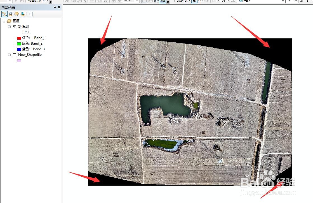The height and width of the screenshot is (203, 313).
Task: Click the aerial image in map view
Action: 190,112
